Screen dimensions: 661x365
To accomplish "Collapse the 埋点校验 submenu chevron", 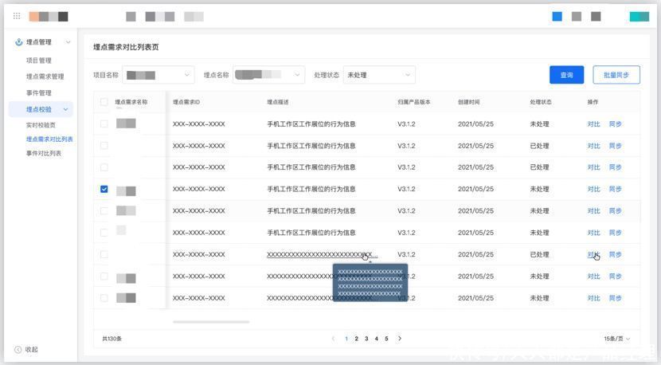I will pyautogui.click(x=65, y=109).
